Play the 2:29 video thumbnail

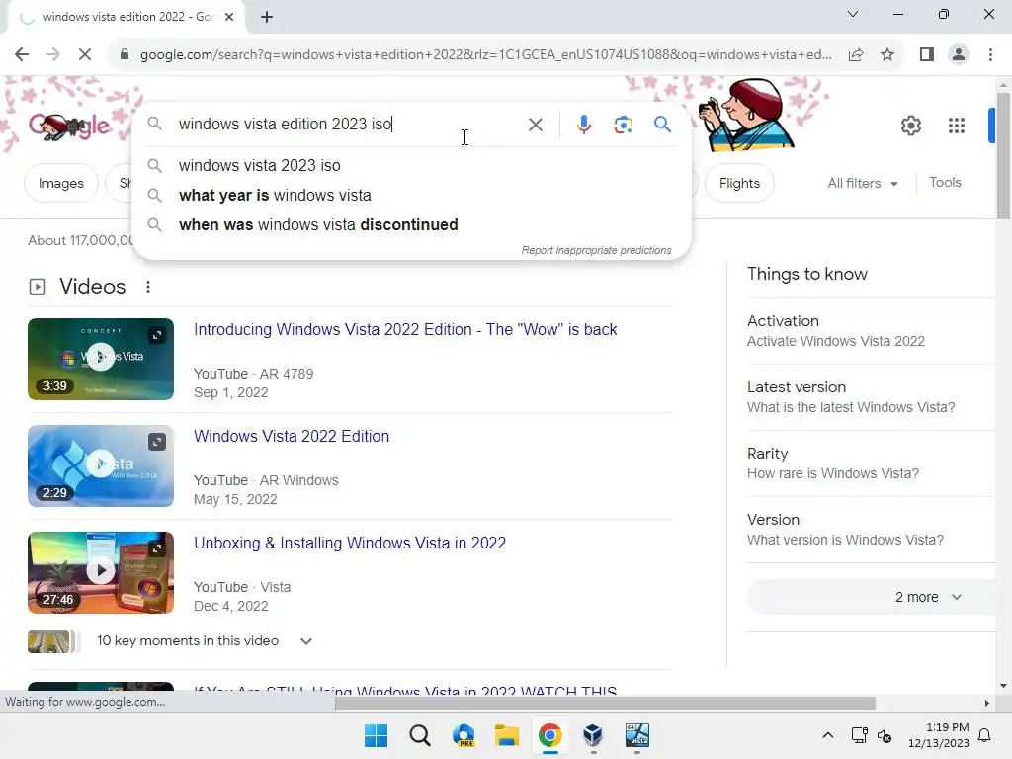101,466
